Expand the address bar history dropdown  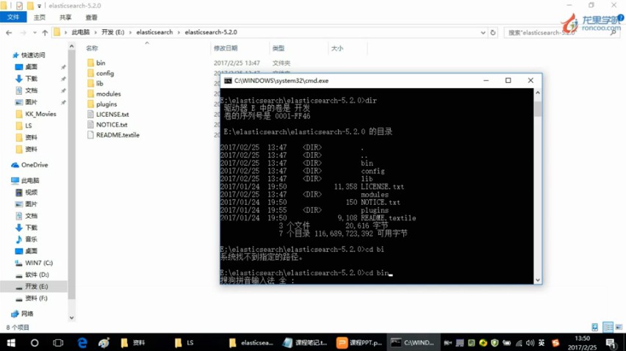pos(483,33)
